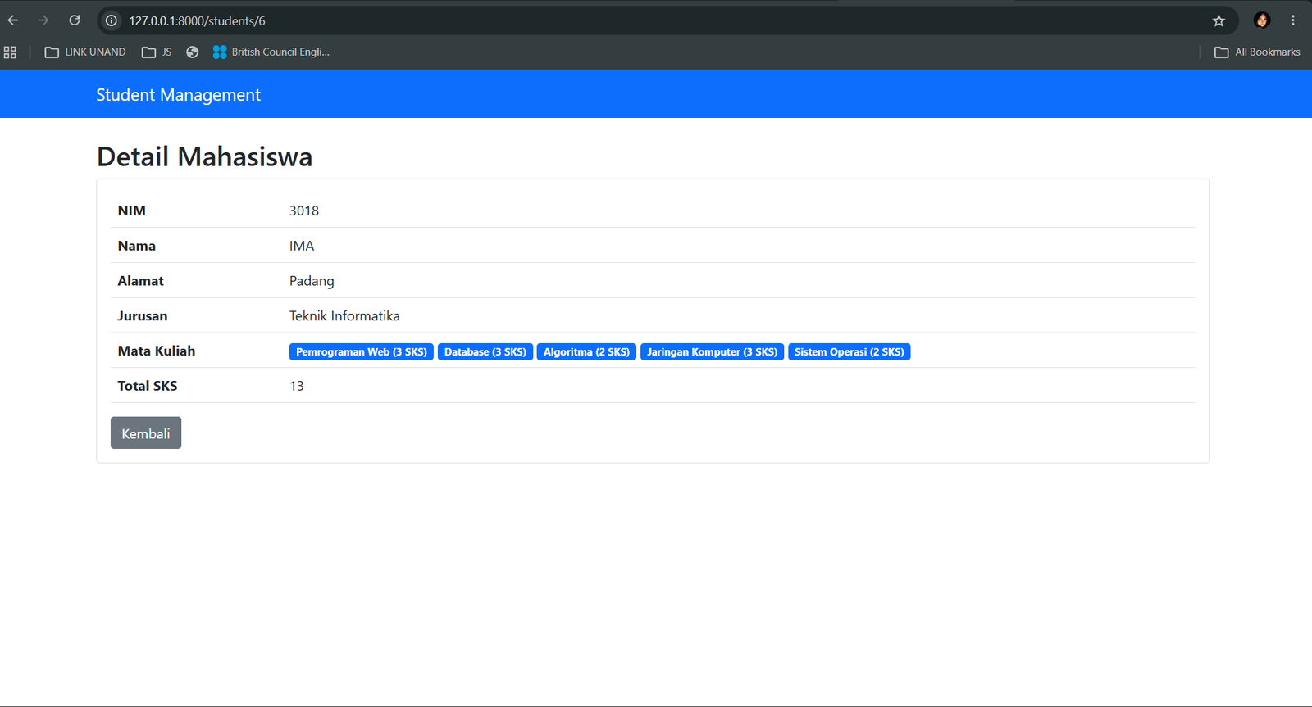
Task: Reload the current page
Action: [75, 20]
